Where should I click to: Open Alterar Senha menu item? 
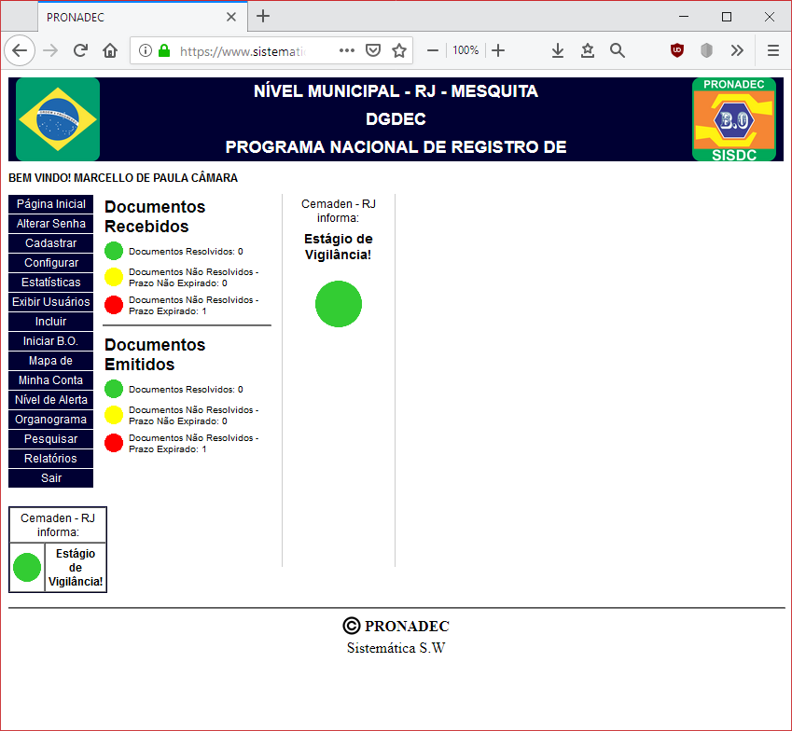point(51,224)
